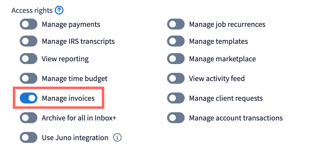
Task: Enable View activity feed toggle
Action: [x=176, y=79]
